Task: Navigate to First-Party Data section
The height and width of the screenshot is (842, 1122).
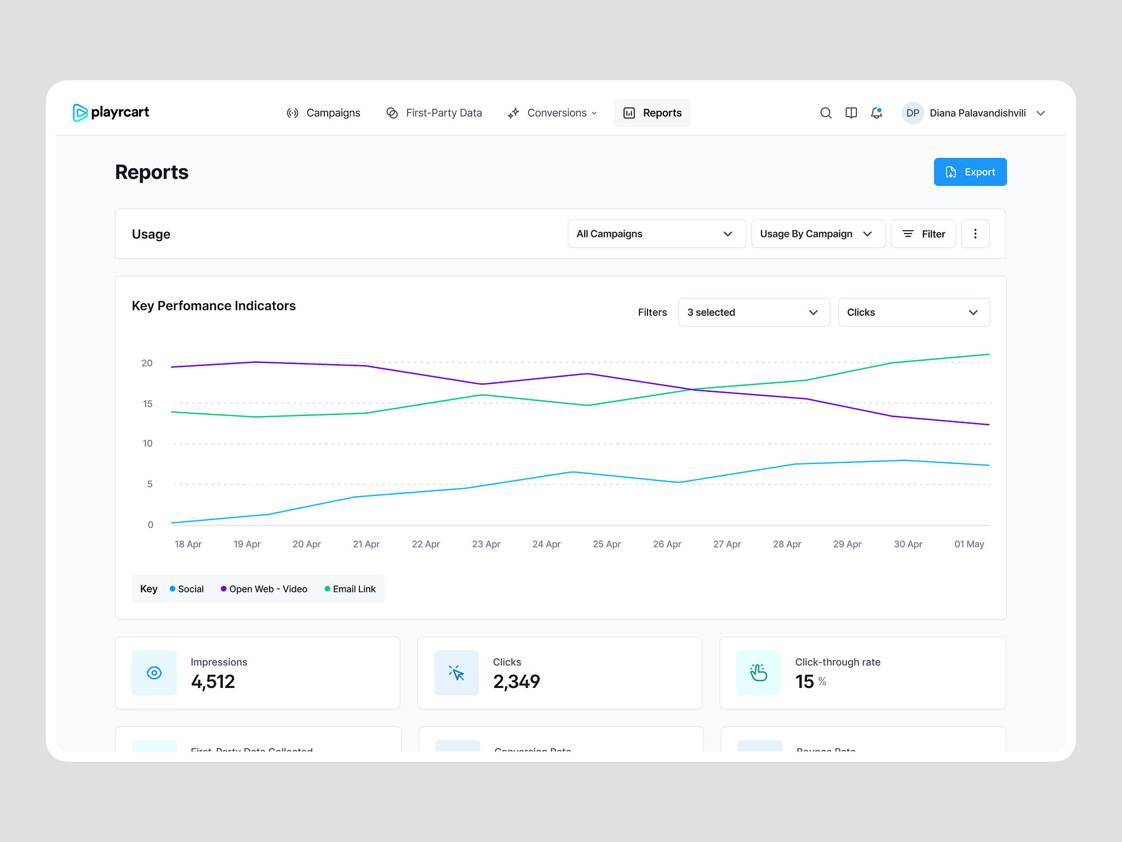Action: [x=444, y=112]
